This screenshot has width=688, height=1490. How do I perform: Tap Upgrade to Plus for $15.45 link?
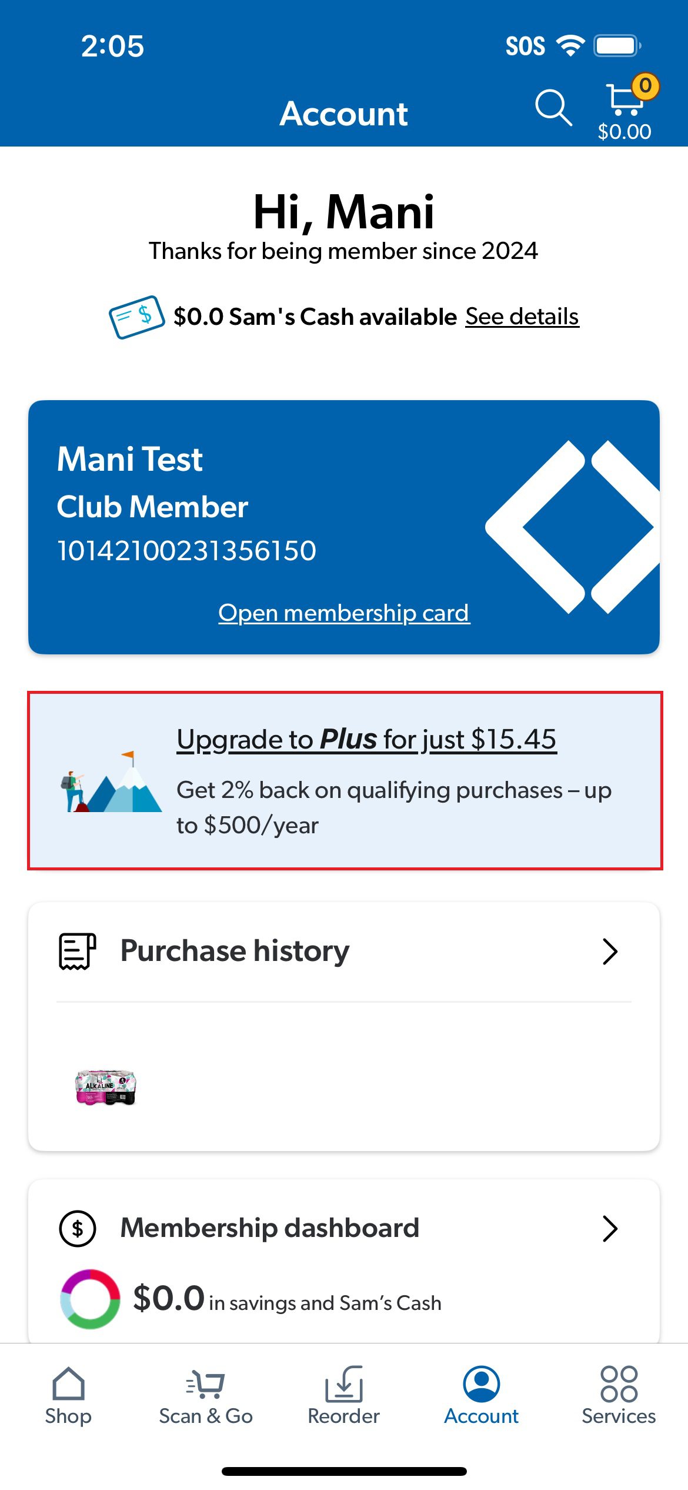tap(366, 739)
